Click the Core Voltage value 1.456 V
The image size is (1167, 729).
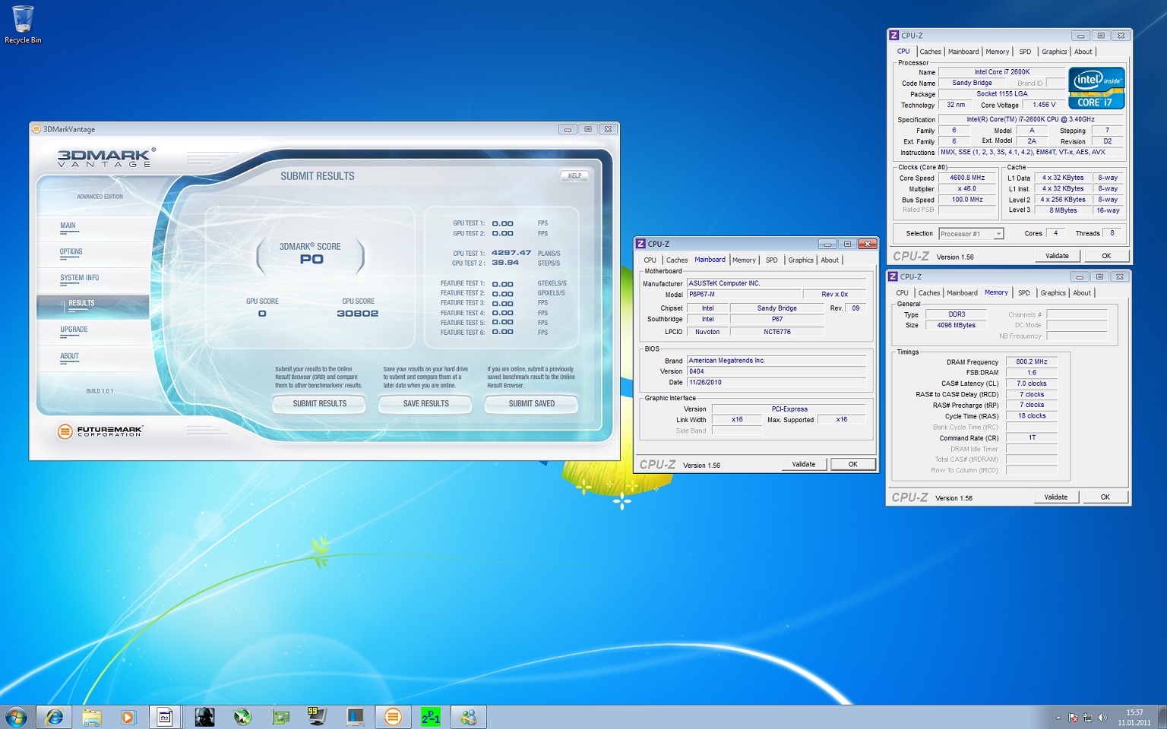tap(1044, 105)
